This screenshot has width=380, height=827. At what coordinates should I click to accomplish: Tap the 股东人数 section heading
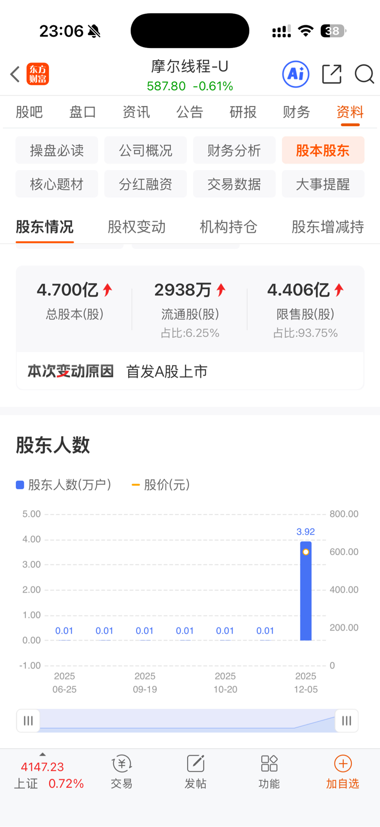(x=53, y=445)
